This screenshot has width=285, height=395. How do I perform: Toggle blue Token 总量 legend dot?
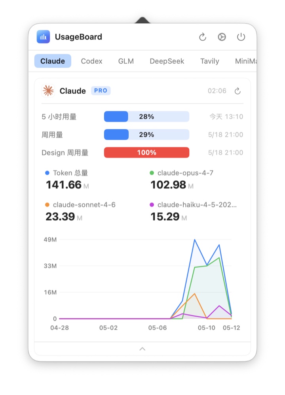pos(47,173)
